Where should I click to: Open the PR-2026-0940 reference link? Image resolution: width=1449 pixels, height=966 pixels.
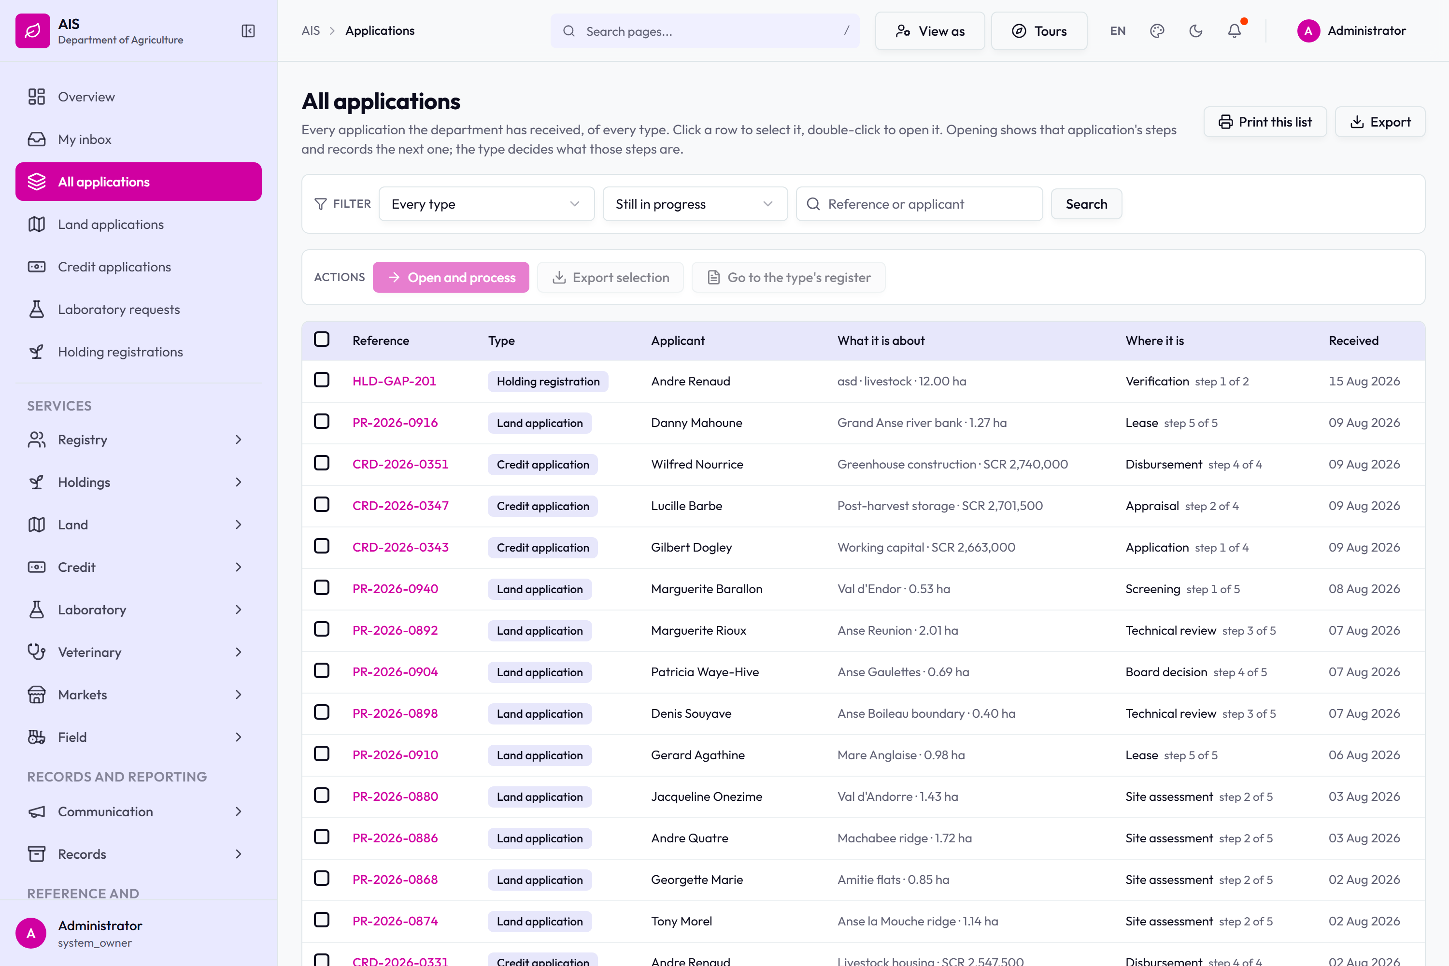(395, 588)
